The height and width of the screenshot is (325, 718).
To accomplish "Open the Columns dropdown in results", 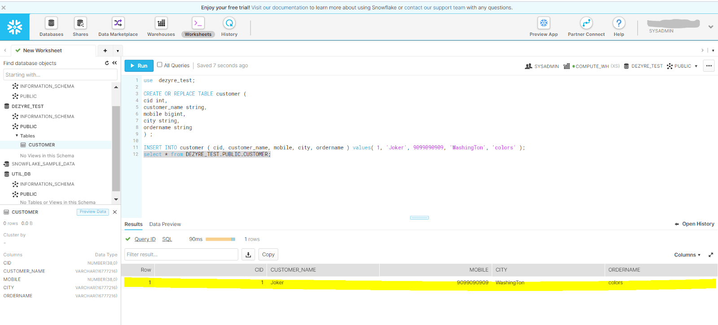I will pyautogui.click(x=687, y=255).
